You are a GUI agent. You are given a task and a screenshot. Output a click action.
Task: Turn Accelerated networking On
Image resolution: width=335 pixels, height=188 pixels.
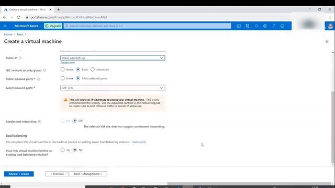(x=62, y=121)
